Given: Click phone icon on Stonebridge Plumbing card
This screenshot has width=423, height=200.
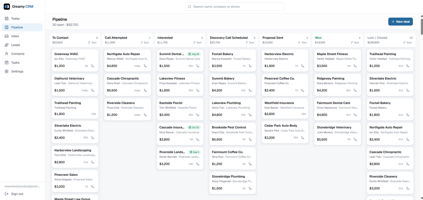Looking at the screenshot, I should click(250, 188).
